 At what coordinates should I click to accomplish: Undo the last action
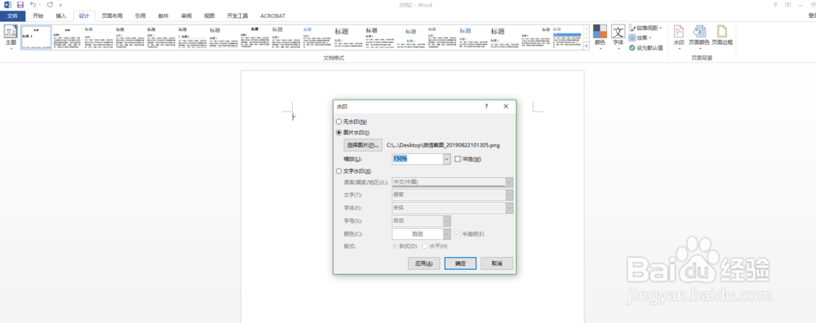pos(33,5)
